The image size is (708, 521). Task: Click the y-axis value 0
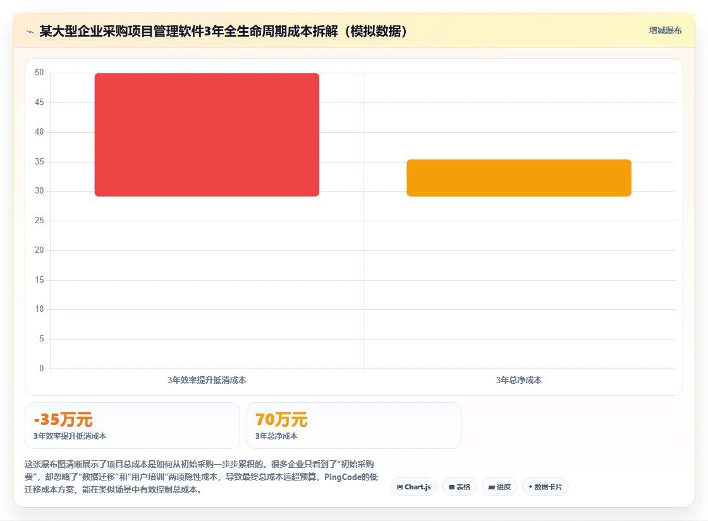point(42,369)
